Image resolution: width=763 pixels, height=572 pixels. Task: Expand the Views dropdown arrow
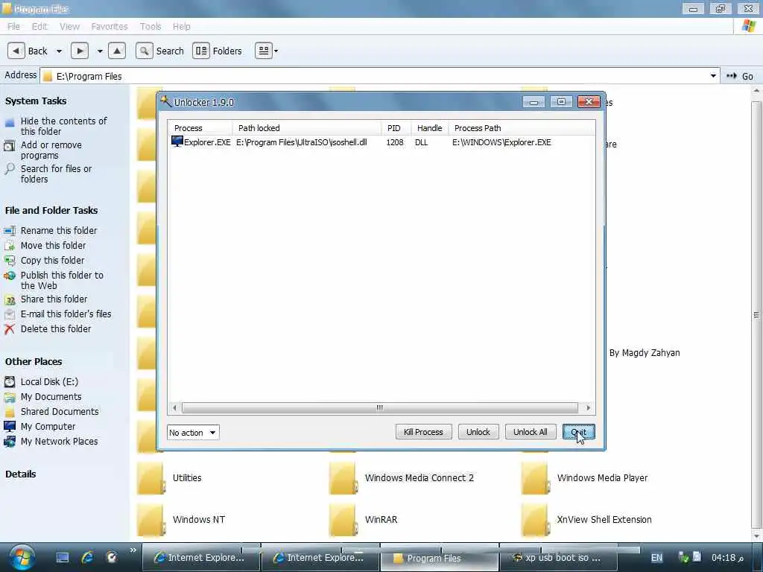(276, 51)
